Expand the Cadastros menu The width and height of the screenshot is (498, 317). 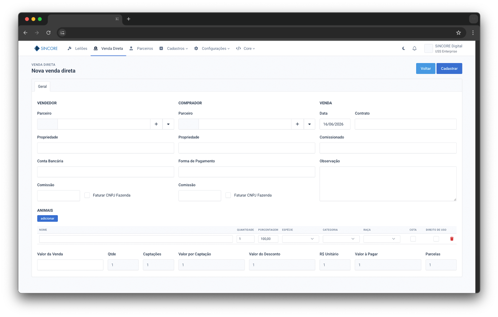point(174,48)
